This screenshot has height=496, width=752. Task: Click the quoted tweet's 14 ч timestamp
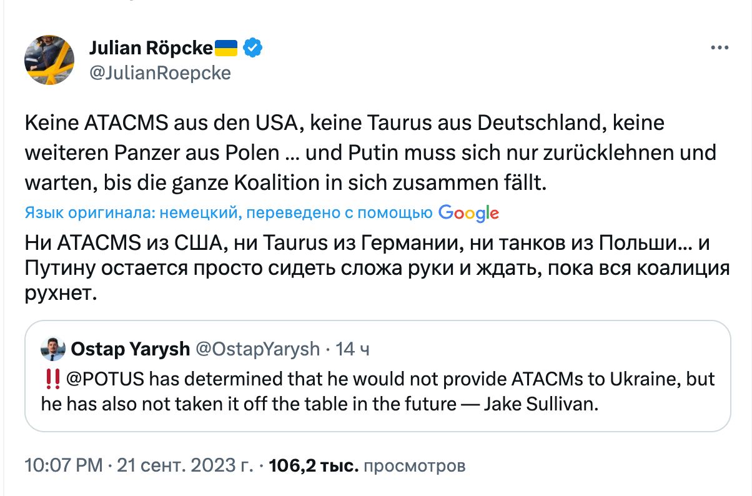click(x=353, y=349)
